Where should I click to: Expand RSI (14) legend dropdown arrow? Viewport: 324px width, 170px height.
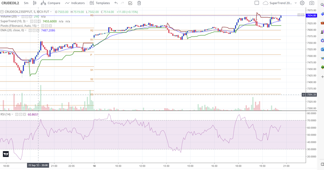[12, 114]
